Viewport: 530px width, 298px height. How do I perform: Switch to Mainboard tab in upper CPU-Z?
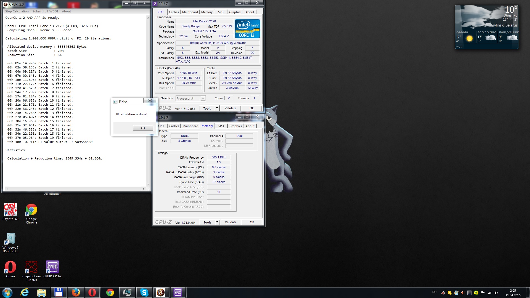click(x=190, y=12)
